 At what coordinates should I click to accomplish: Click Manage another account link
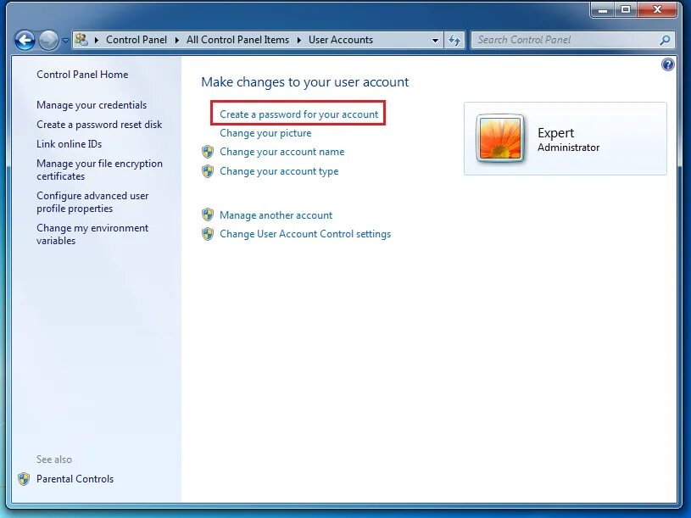pyautogui.click(x=276, y=215)
